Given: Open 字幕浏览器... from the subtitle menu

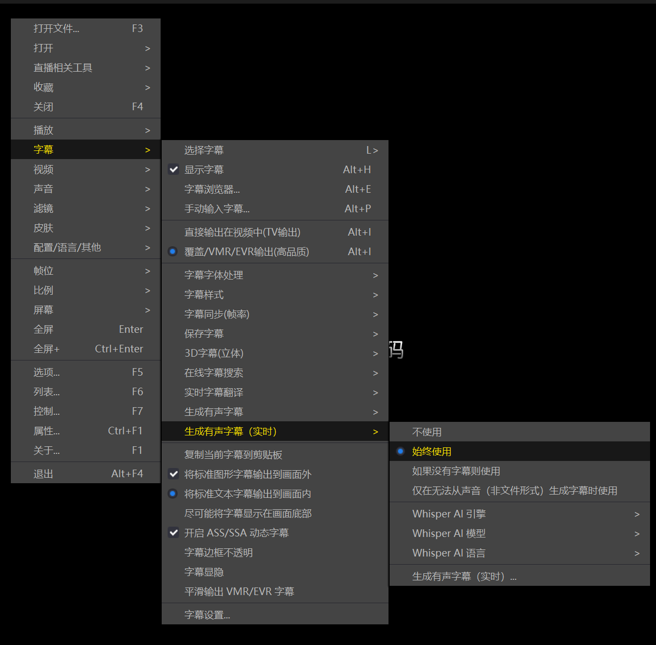Looking at the screenshot, I should (212, 189).
